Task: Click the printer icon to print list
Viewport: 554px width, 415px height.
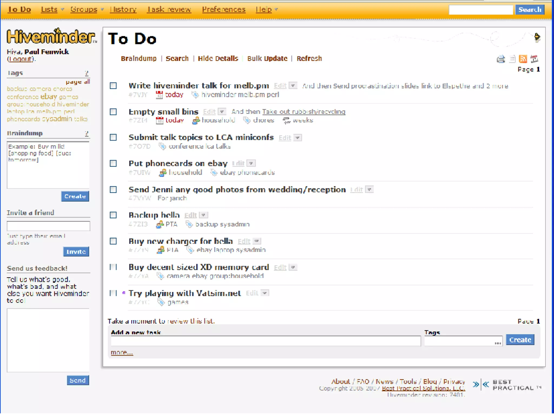Action: click(501, 59)
